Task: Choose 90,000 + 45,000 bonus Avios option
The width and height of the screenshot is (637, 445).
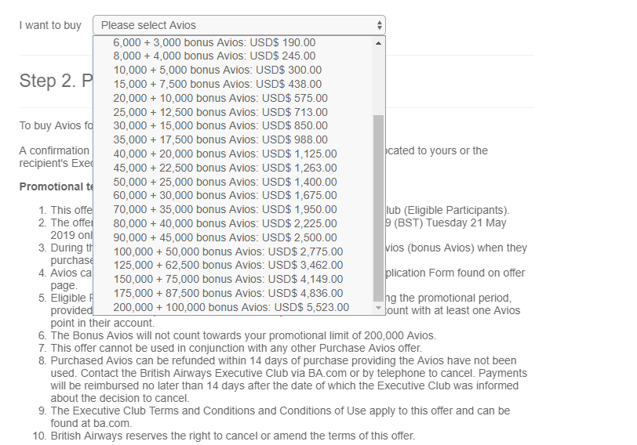Action: pyautogui.click(x=225, y=237)
